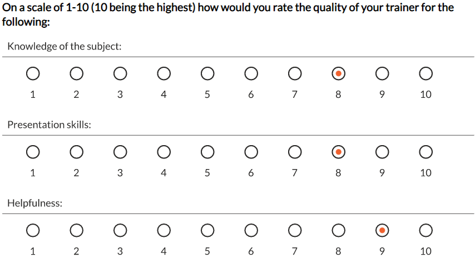475x263 pixels.
Task: Click the selected 9 under Helpfulness
Action: point(382,231)
